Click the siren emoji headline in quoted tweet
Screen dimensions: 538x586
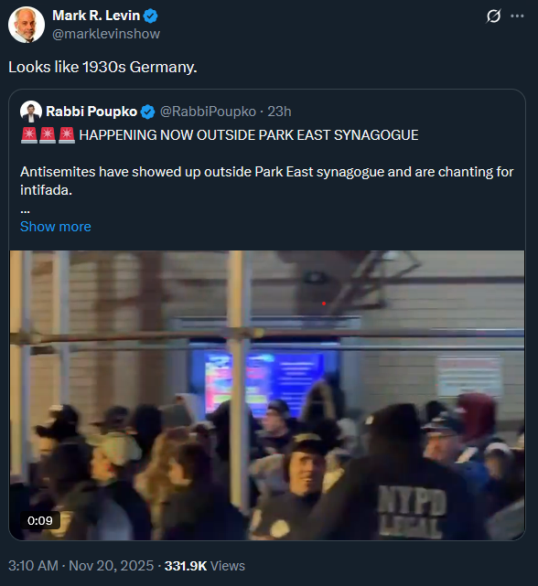[x=220, y=135]
